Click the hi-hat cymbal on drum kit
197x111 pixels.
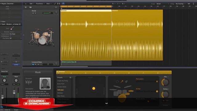click(x=131, y=91)
